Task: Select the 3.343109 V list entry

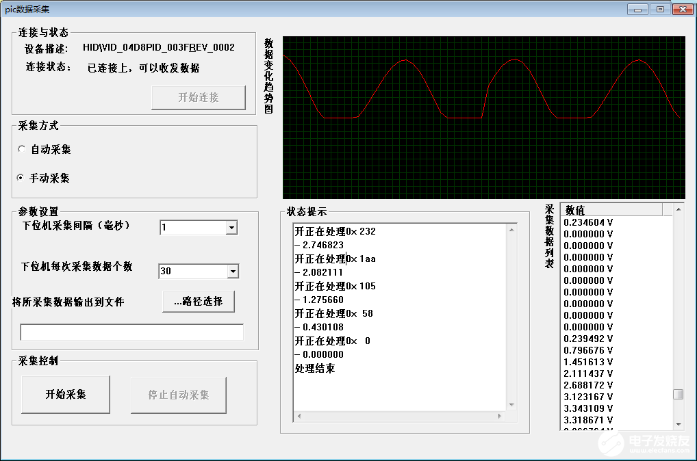Action: 588,408
